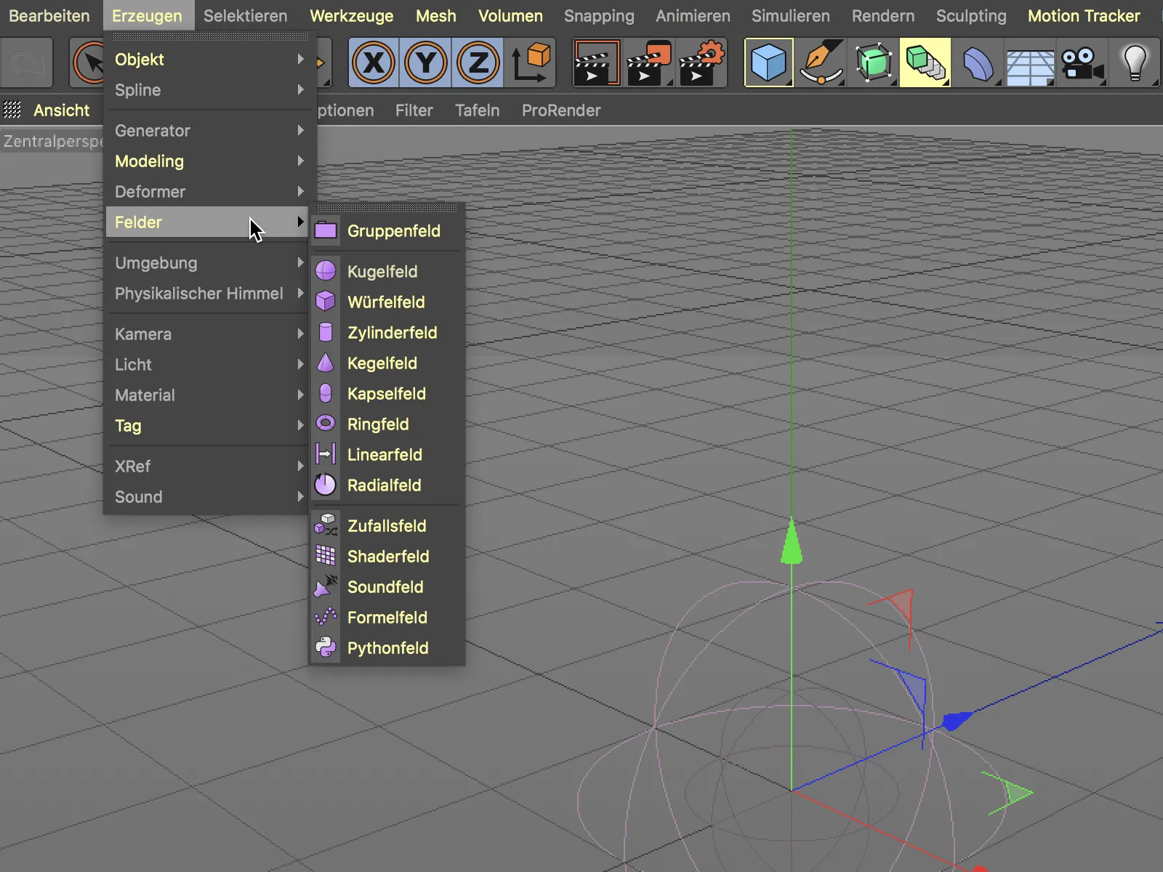
Task: Add a floor environment object icon
Action: (1030, 63)
